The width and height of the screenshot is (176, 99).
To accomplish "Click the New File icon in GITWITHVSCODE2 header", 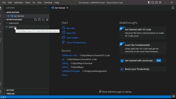I will [x=35, y=20].
